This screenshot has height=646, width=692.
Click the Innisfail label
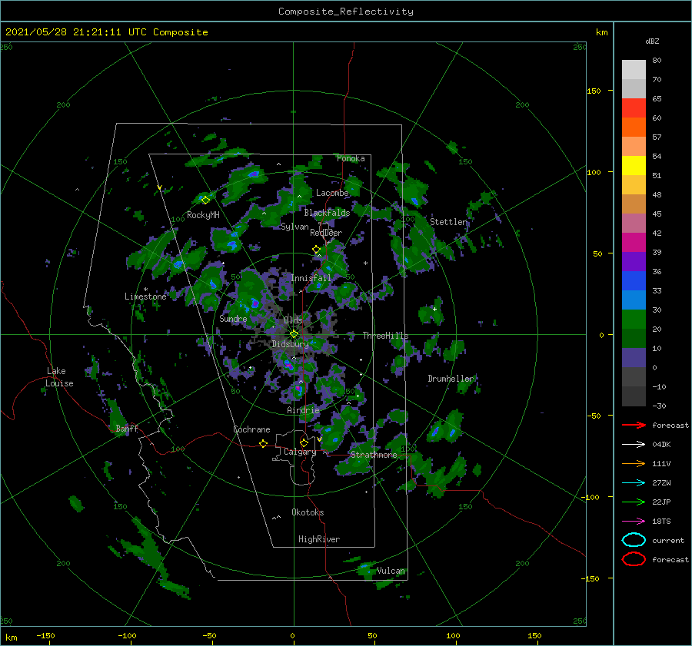pyautogui.click(x=311, y=278)
